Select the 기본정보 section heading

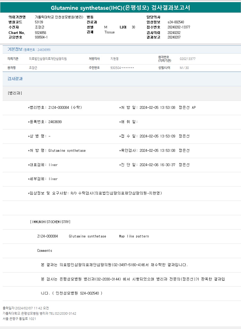[x=15, y=49]
